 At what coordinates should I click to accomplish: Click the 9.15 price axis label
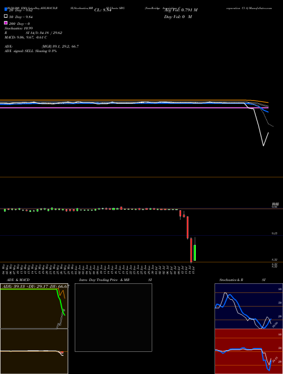[x=275, y=233]
